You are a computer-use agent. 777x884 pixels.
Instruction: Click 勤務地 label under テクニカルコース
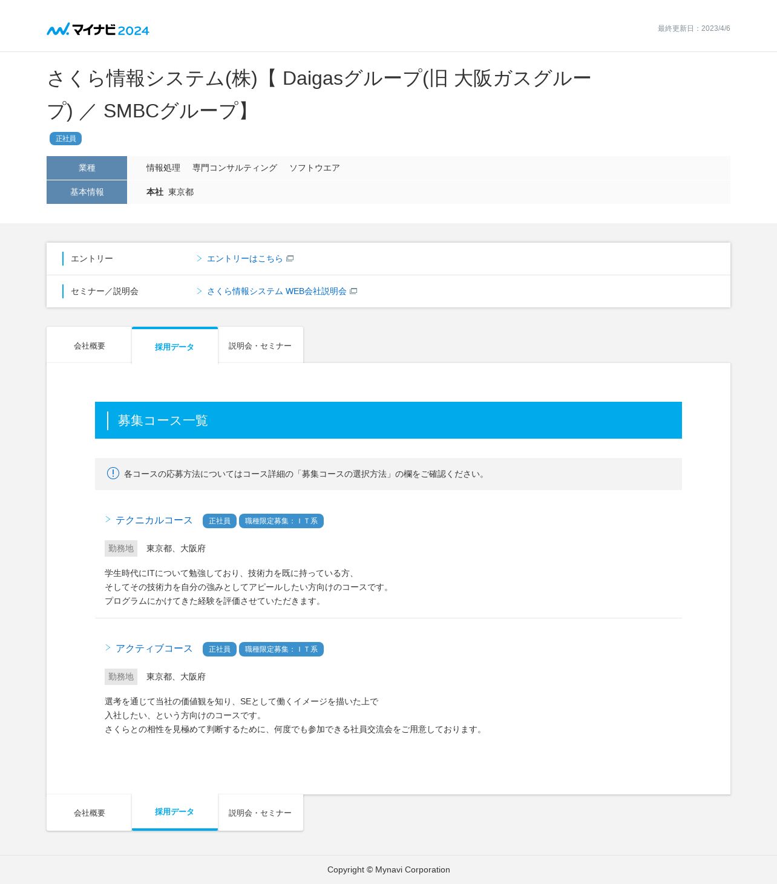click(121, 548)
